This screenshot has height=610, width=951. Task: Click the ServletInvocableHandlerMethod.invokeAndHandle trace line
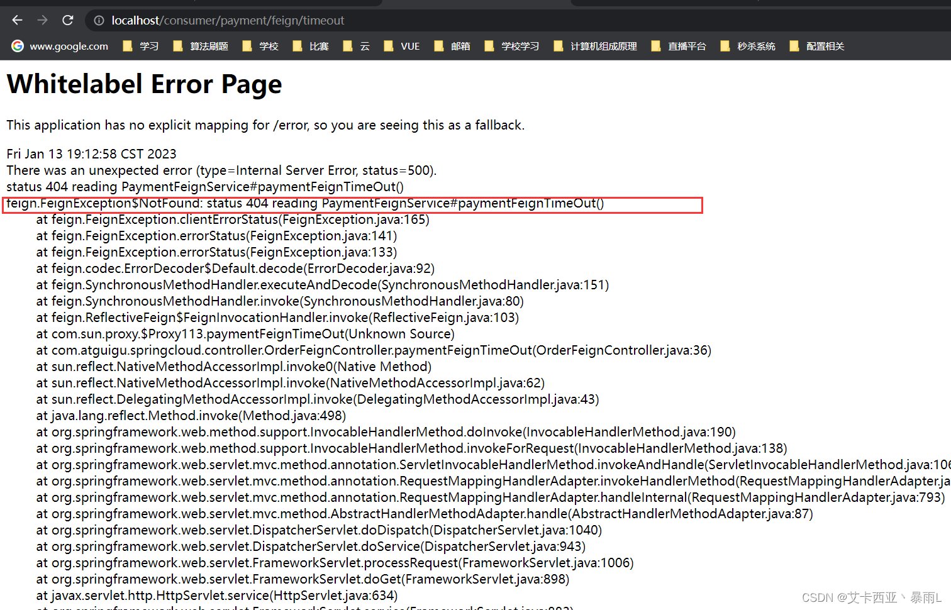[493, 465]
